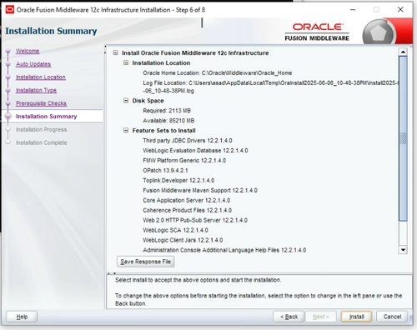This screenshot has height=330, width=417.
Task: Select WebLogic SCA 12.2.1.4.0
Action: pyautogui.click(x=175, y=230)
